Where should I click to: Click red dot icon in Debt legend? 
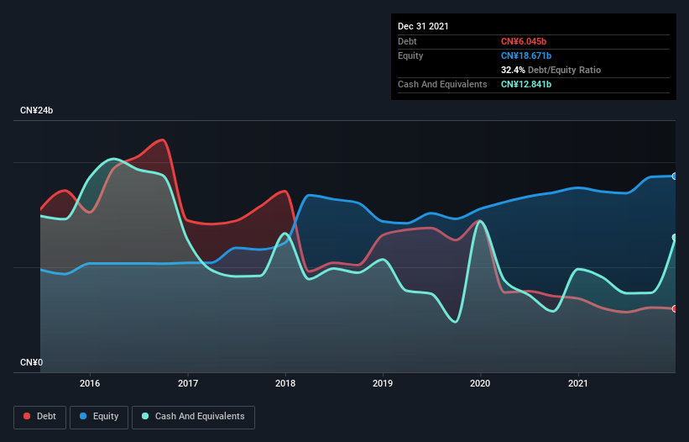tap(27, 416)
